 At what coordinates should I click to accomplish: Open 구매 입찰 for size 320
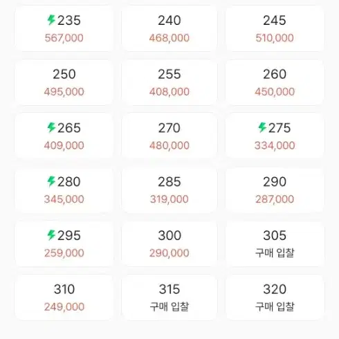click(275, 306)
